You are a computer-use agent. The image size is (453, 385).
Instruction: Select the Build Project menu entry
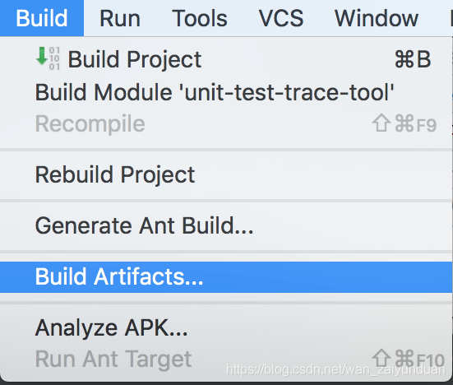pos(226,59)
